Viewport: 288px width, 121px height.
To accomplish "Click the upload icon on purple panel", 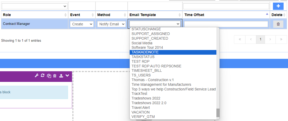I will coord(61,76).
